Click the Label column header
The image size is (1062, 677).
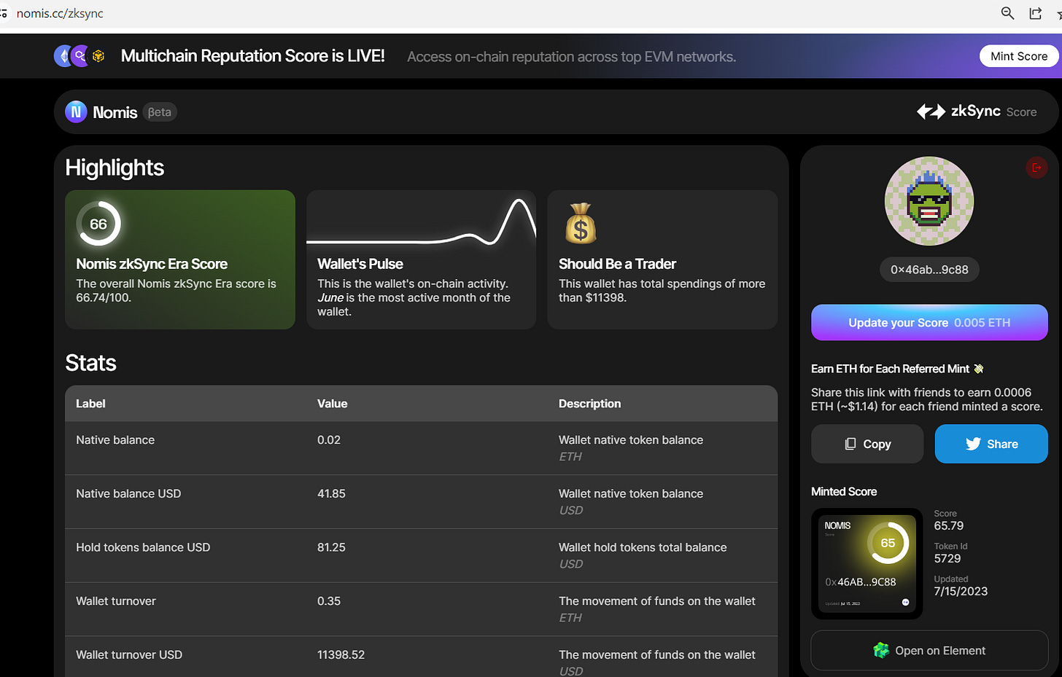pyautogui.click(x=90, y=404)
